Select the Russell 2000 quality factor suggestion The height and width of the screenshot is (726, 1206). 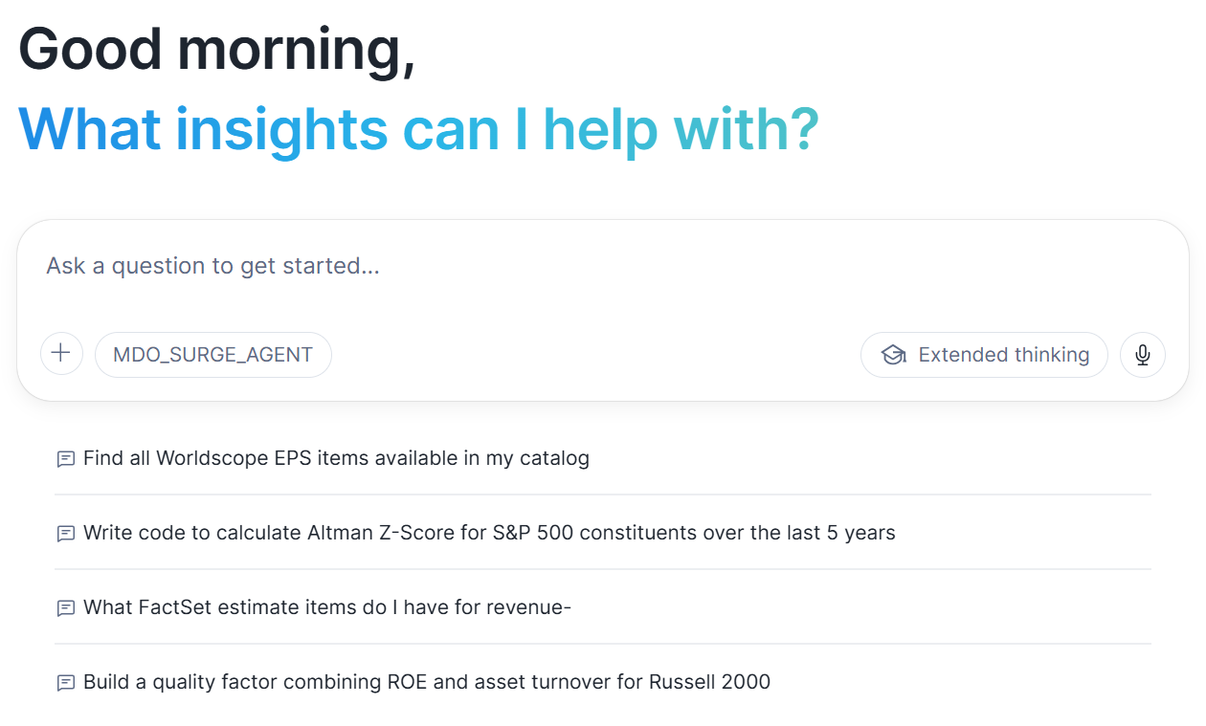(426, 682)
